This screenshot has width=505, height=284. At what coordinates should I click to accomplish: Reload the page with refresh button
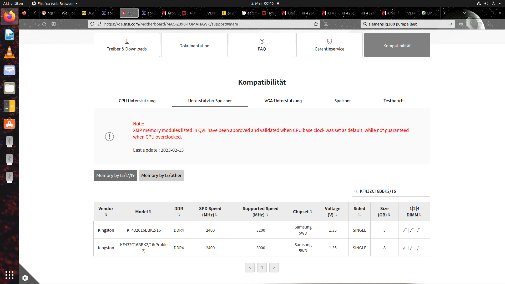[44, 24]
